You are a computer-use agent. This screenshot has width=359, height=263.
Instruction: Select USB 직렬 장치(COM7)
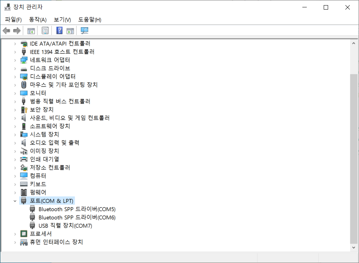(x=65, y=226)
